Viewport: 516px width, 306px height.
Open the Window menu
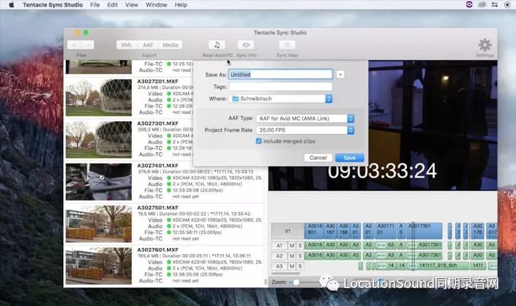coord(156,5)
